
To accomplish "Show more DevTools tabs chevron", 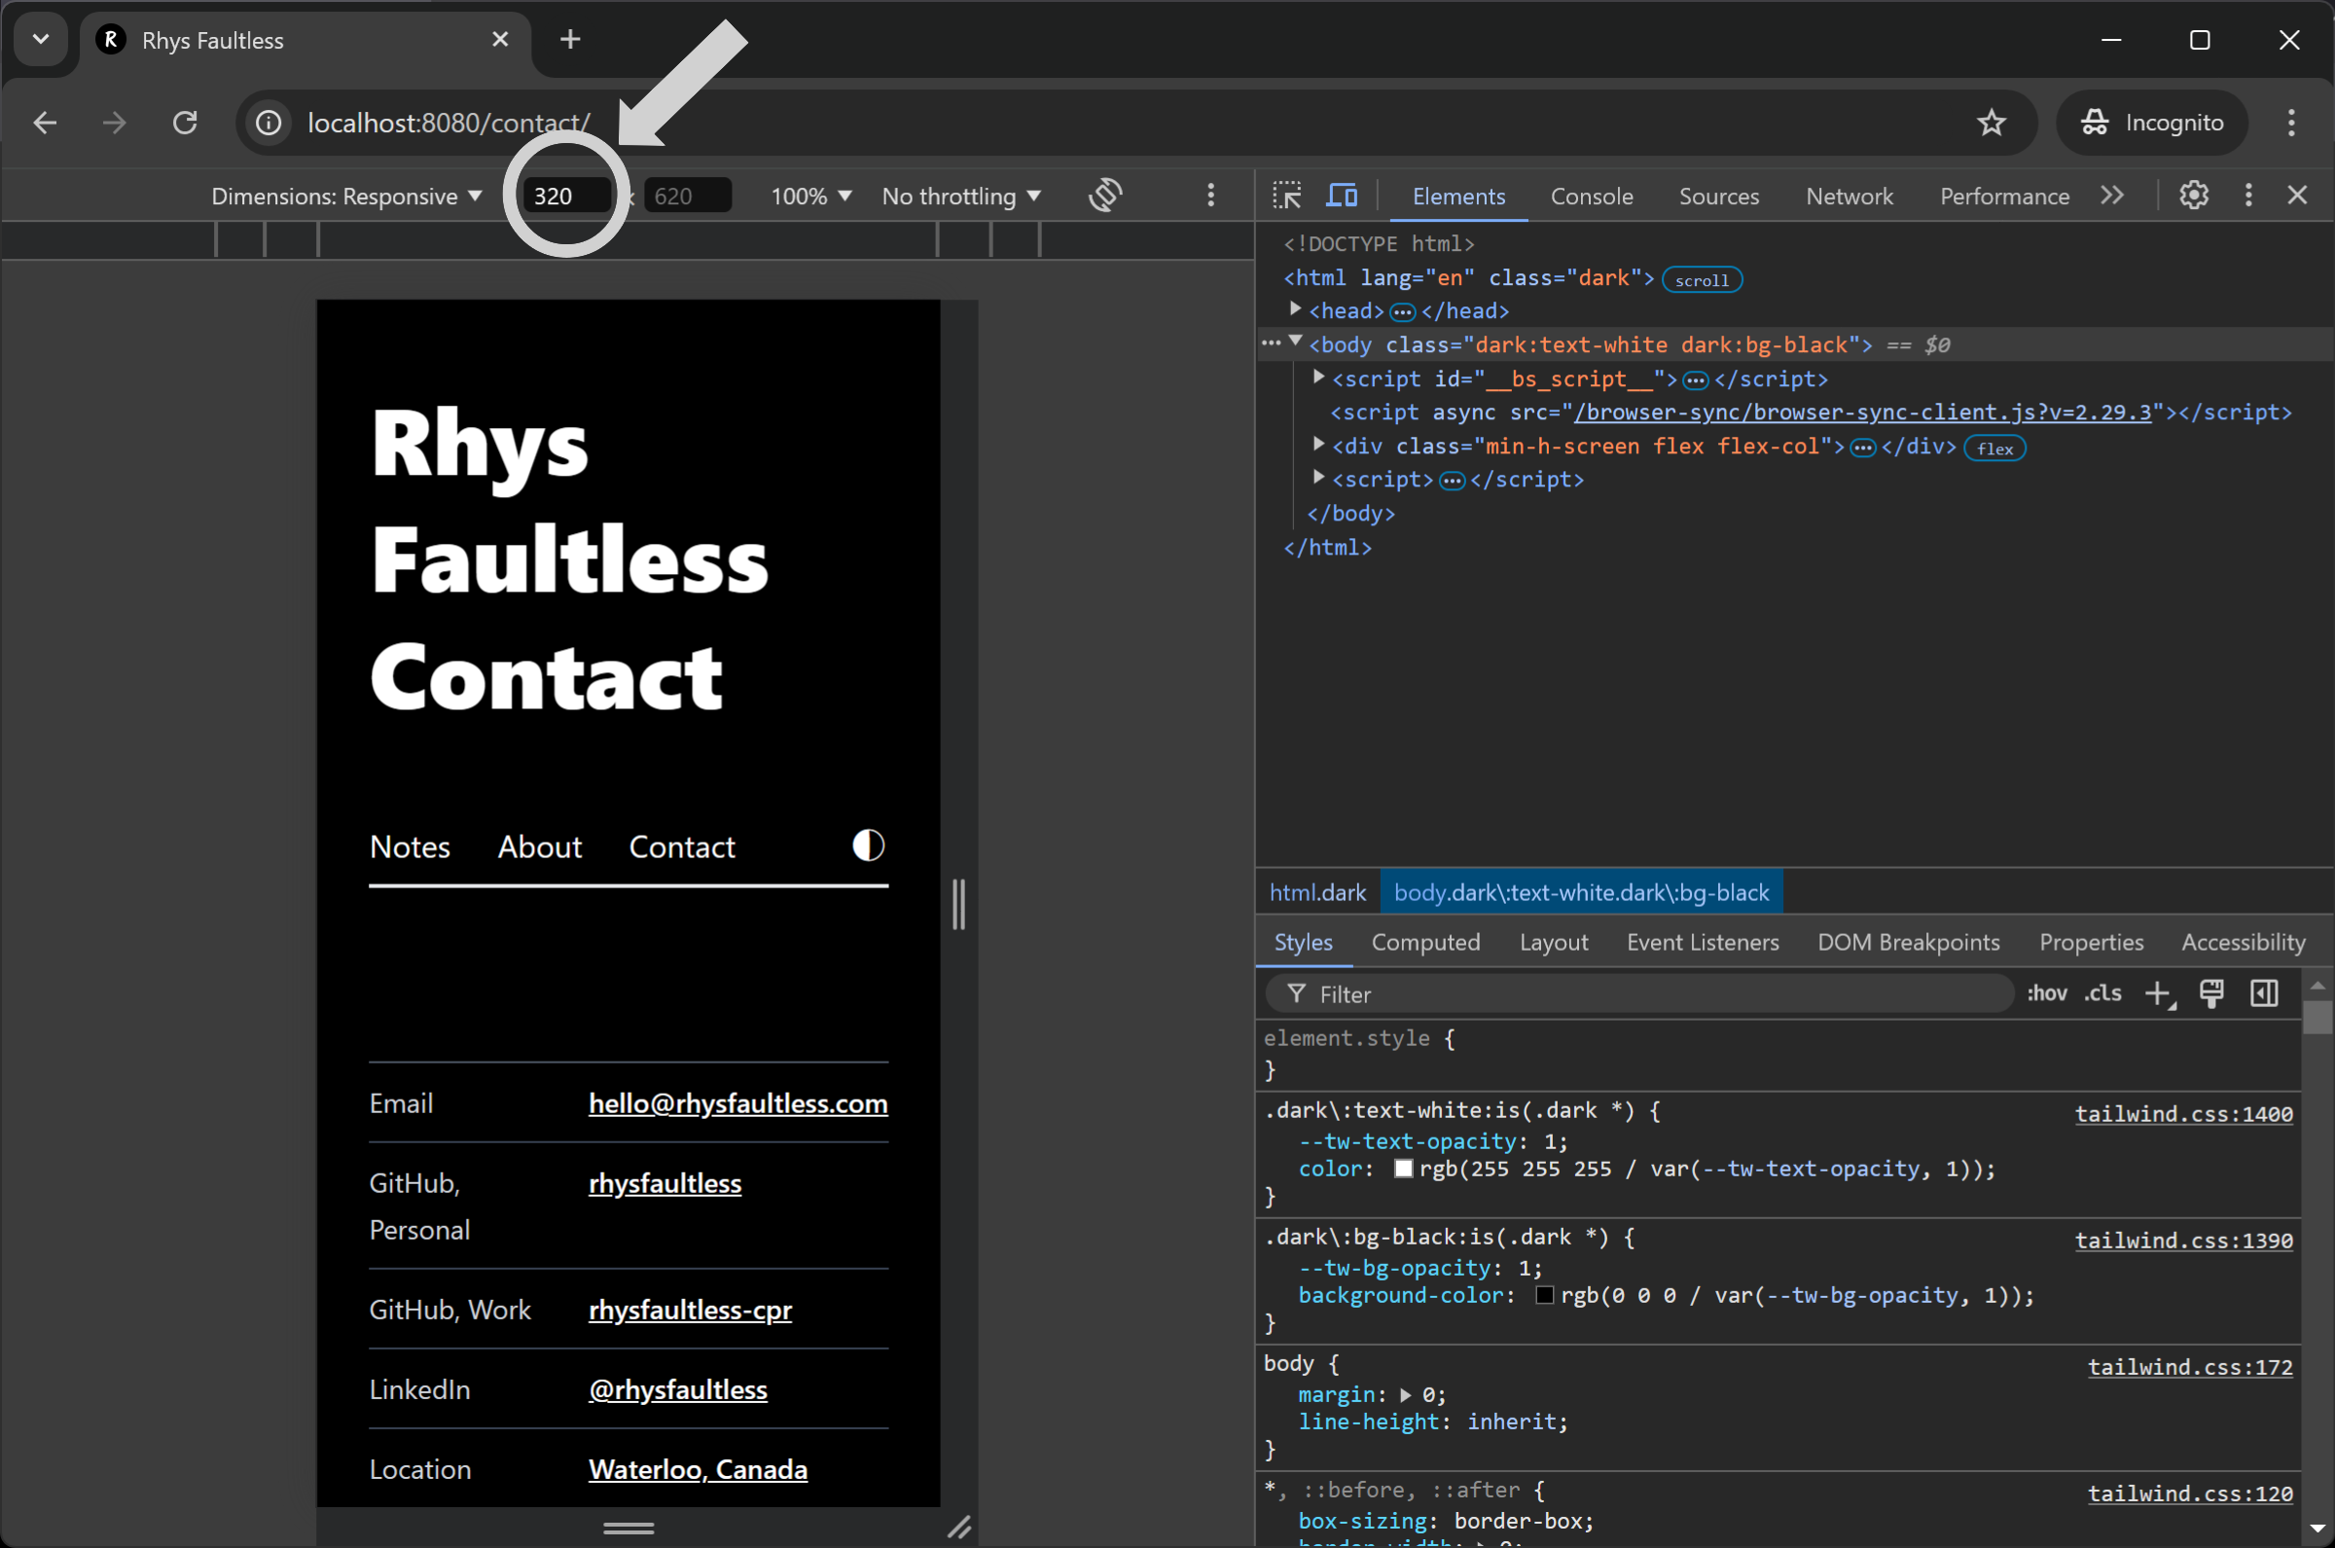I will point(2112,196).
